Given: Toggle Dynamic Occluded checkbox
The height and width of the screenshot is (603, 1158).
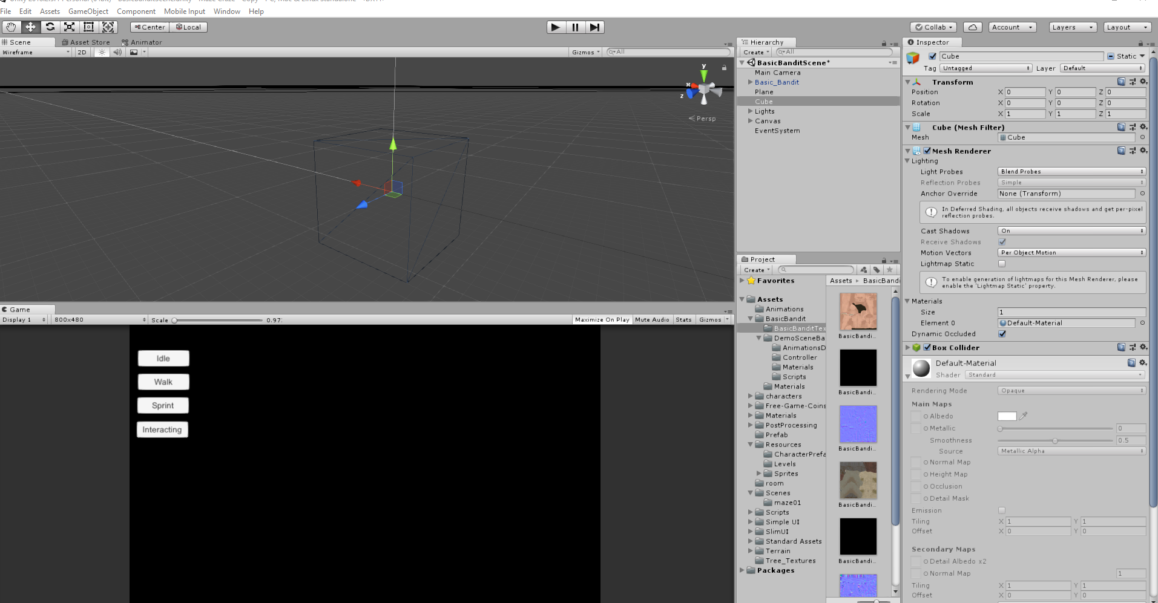Looking at the screenshot, I should (1002, 334).
